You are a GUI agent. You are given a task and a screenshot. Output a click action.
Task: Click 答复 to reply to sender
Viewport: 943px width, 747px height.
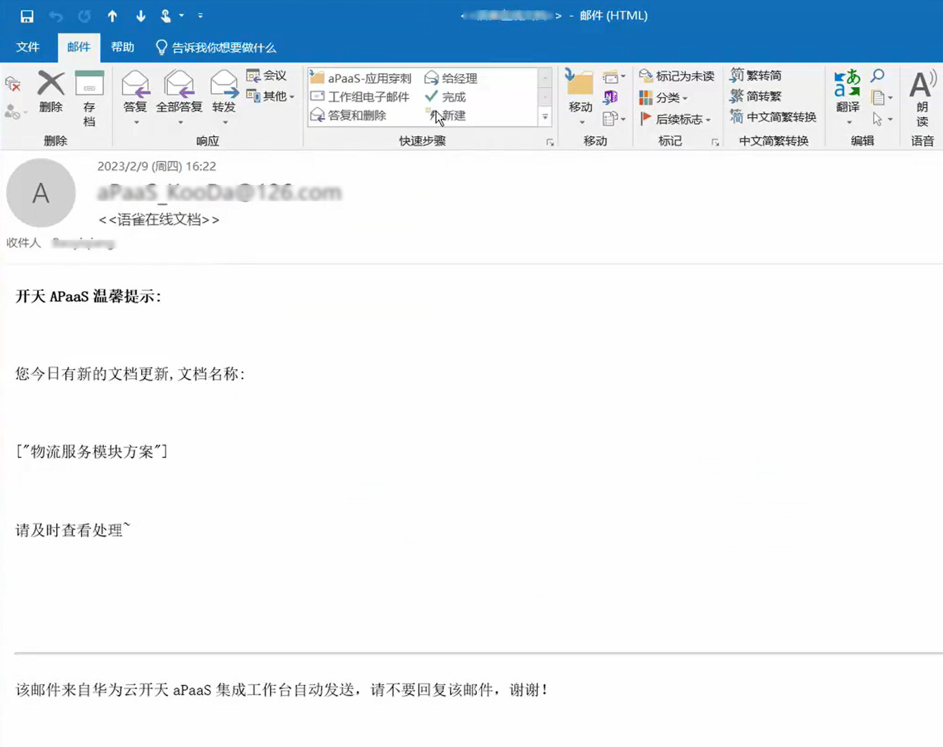coord(135,92)
